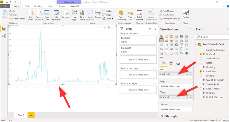Open the visual's Fields well pane
The image size is (230, 122).
(164, 63)
